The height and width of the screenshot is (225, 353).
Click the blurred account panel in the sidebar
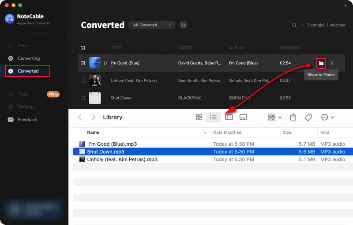34,209
